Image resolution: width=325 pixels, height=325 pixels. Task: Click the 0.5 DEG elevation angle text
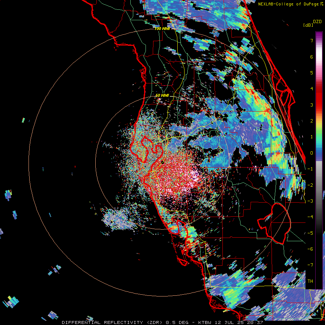pyautogui.click(x=177, y=322)
